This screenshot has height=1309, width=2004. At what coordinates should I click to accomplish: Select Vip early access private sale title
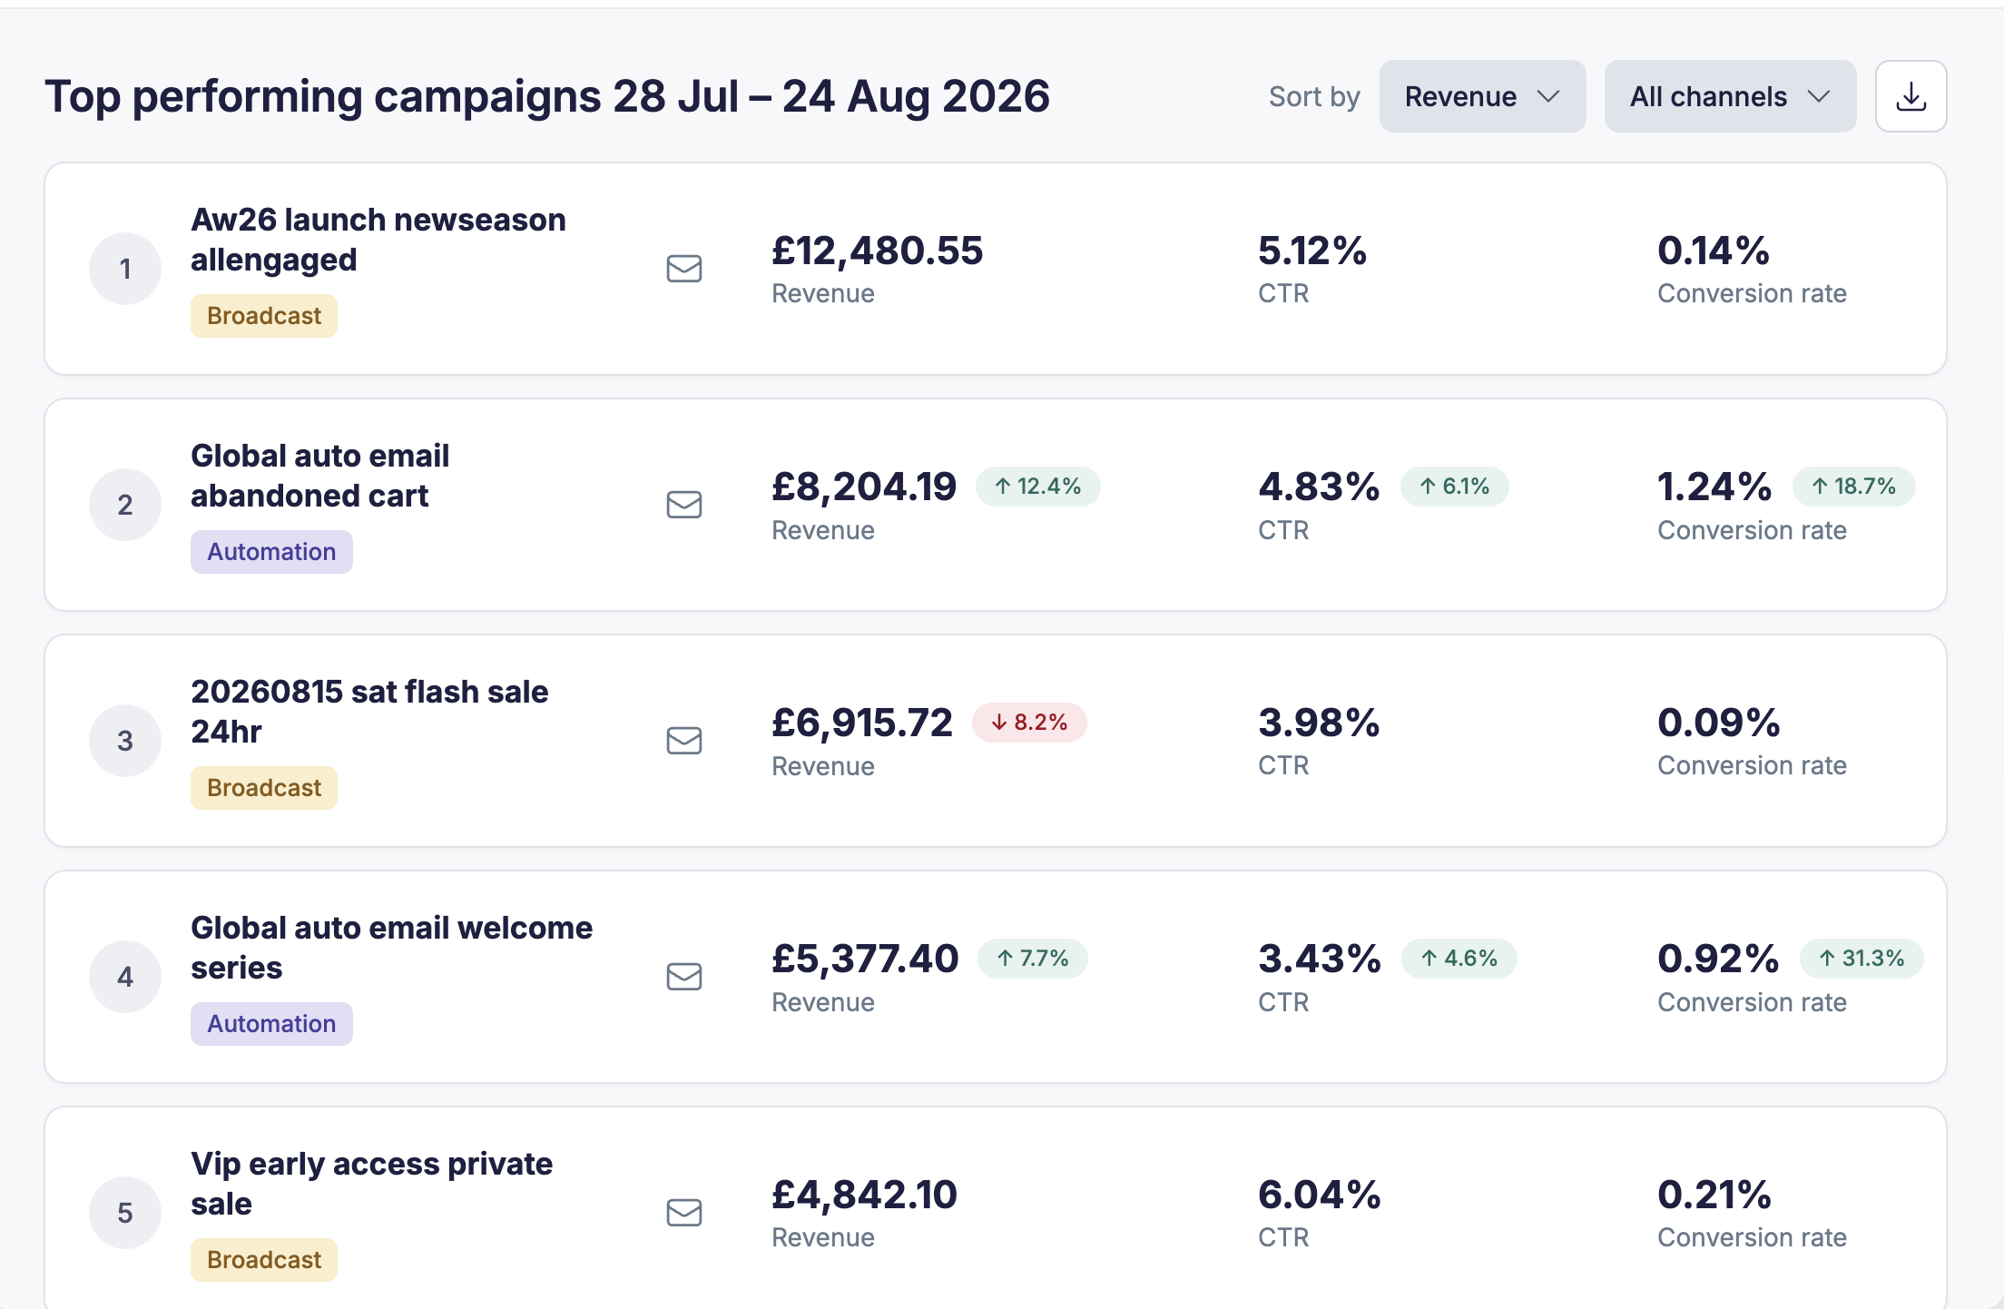pos(372,1184)
